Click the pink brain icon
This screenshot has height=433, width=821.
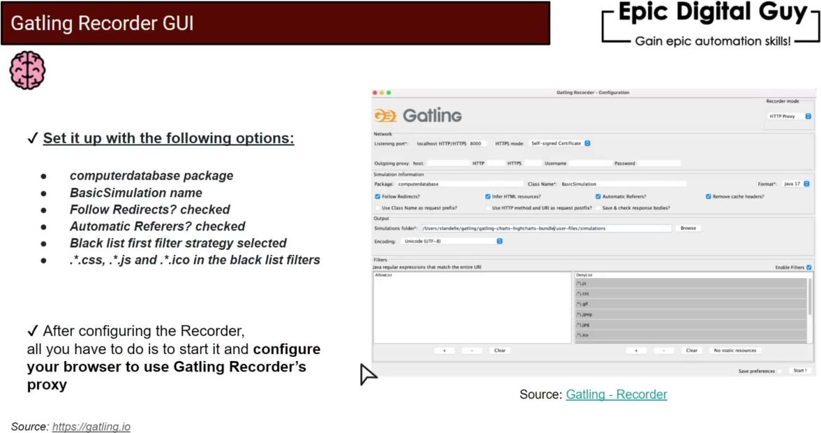tap(27, 71)
